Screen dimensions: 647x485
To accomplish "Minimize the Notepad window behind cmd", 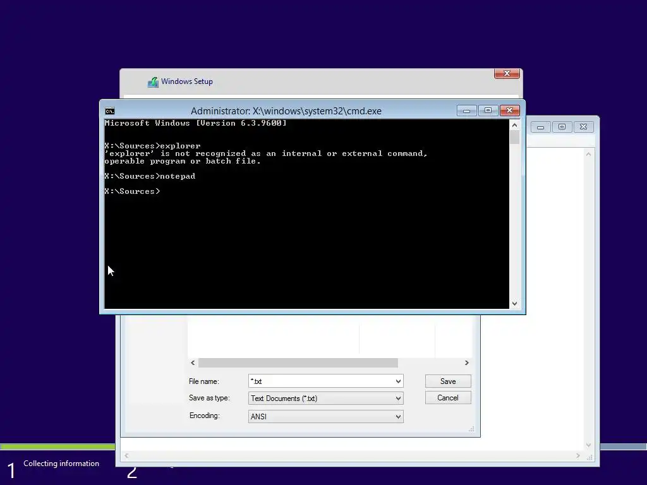I will pos(541,127).
